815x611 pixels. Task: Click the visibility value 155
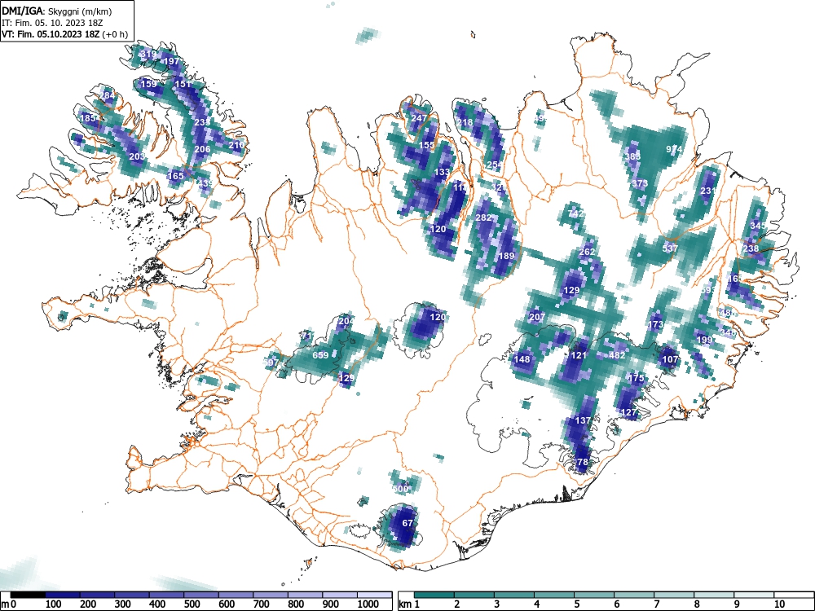426,146
